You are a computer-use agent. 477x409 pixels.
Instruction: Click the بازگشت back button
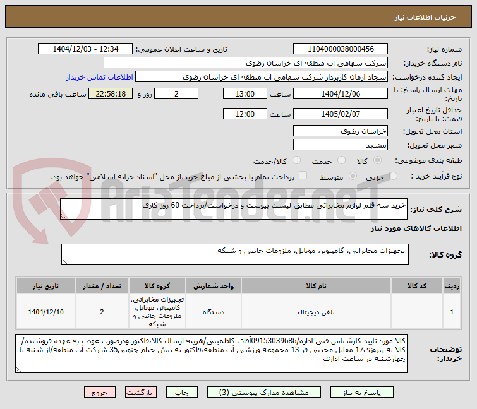[140, 393]
